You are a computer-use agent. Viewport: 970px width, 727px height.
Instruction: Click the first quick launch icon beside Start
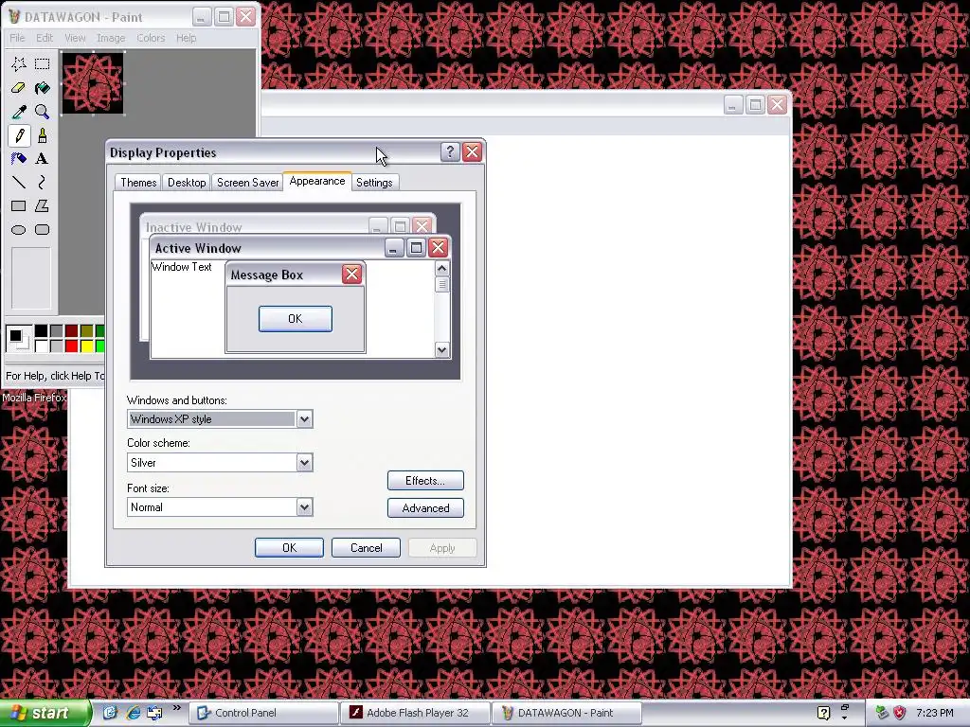click(x=110, y=713)
